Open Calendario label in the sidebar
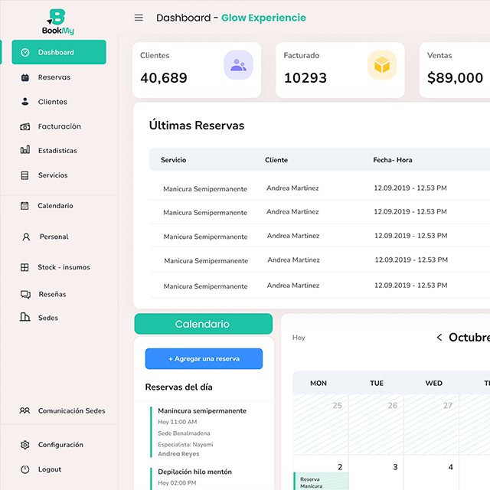Image resolution: width=490 pixels, height=490 pixels. pos(55,206)
